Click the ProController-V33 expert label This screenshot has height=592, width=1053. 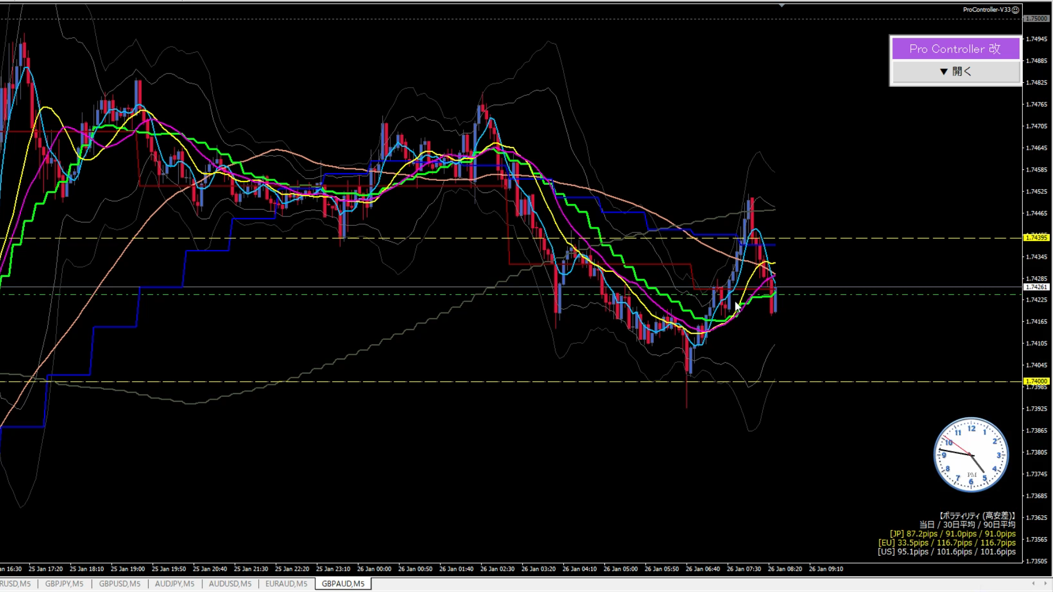click(987, 10)
